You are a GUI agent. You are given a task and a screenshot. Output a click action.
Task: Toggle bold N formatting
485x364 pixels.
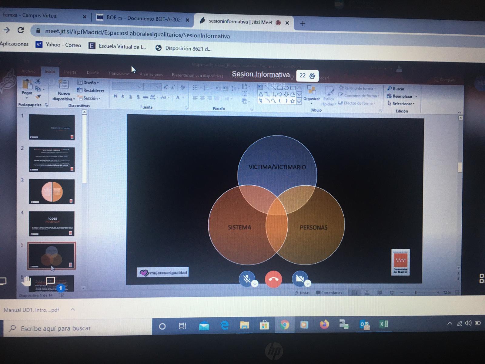click(x=115, y=96)
